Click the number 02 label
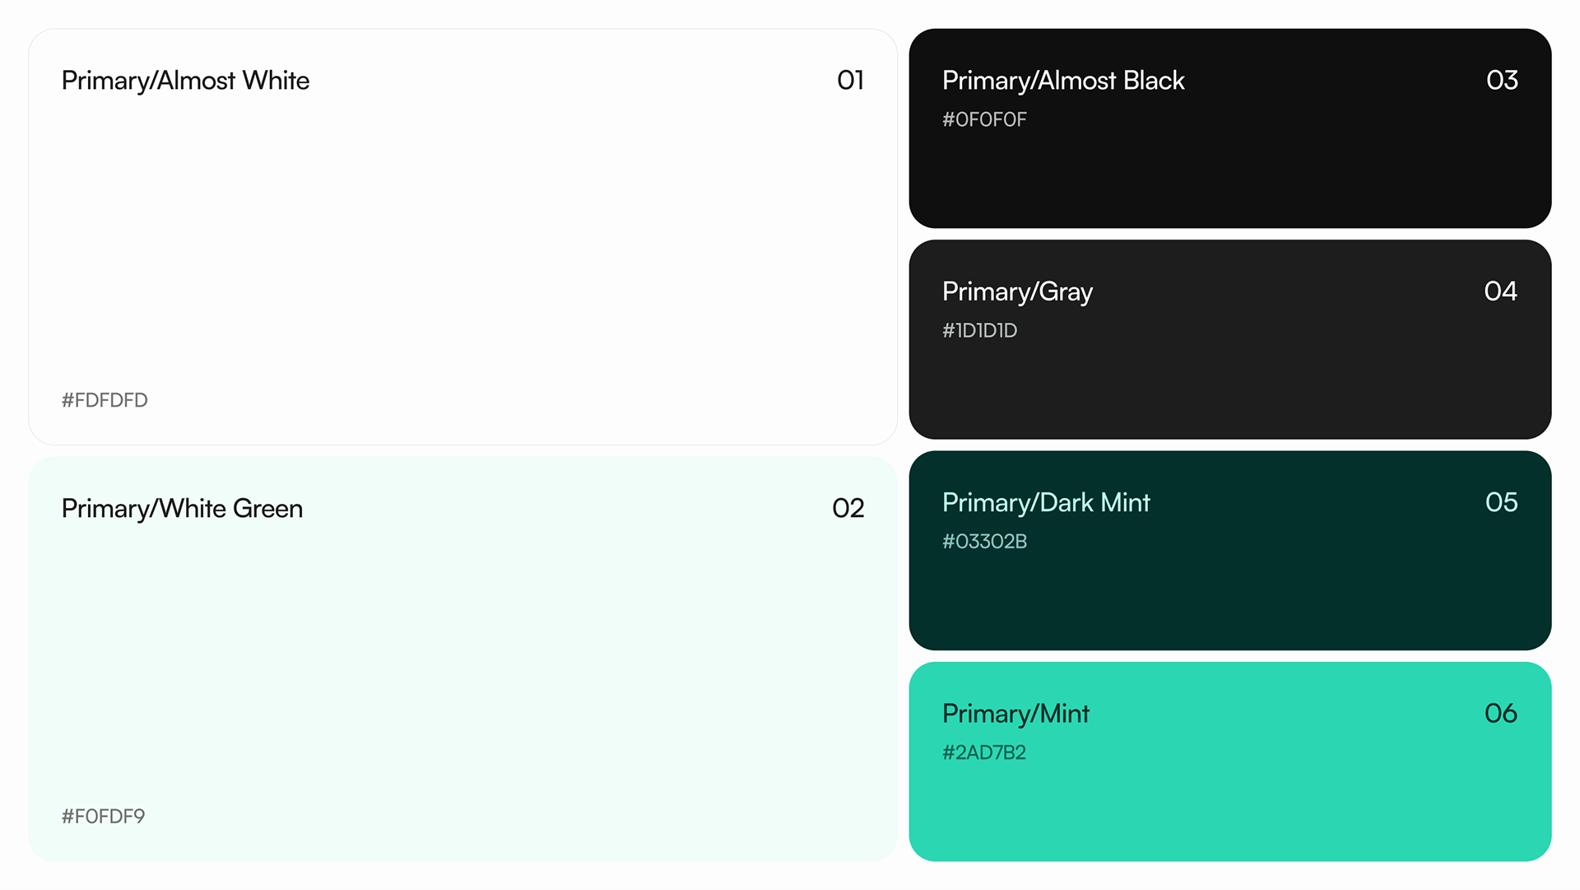The image size is (1580, 890). tap(848, 508)
